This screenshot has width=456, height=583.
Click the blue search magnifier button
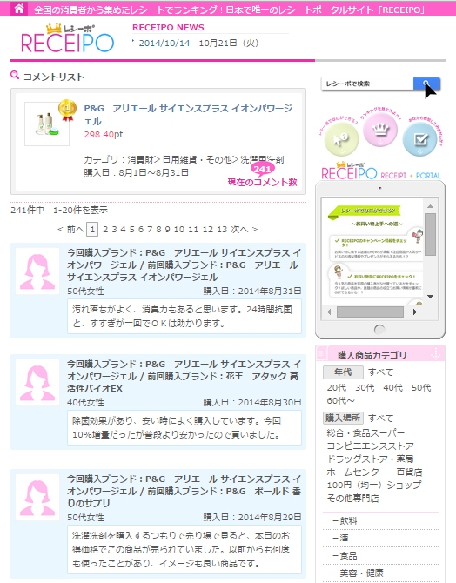point(426,84)
